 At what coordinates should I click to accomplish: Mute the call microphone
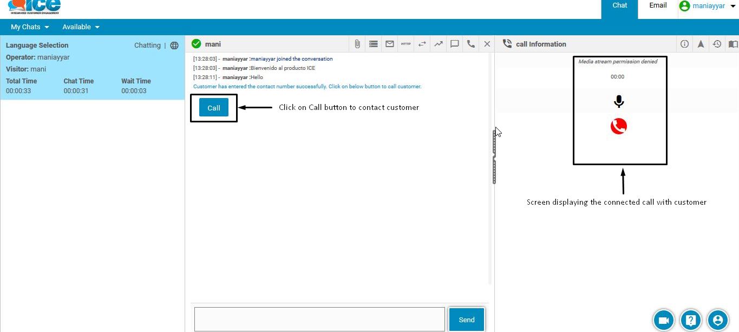click(x=618, y=101)
